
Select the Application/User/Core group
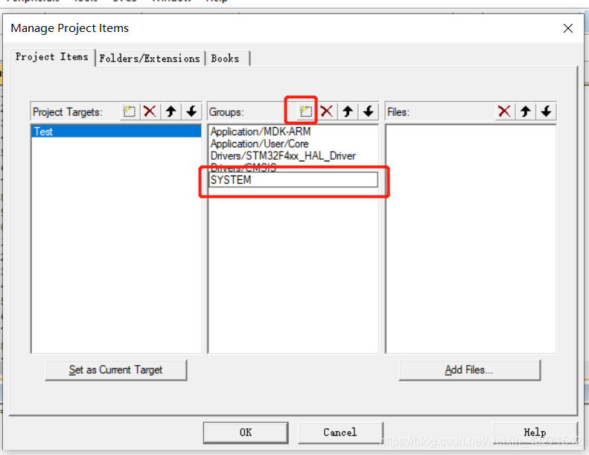click(x=293, y=143)
